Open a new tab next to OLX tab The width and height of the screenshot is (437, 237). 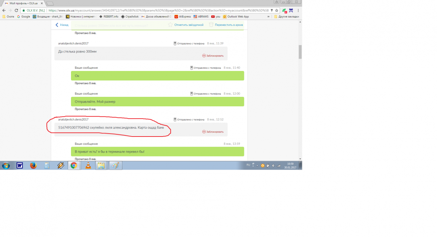point(50,4)
